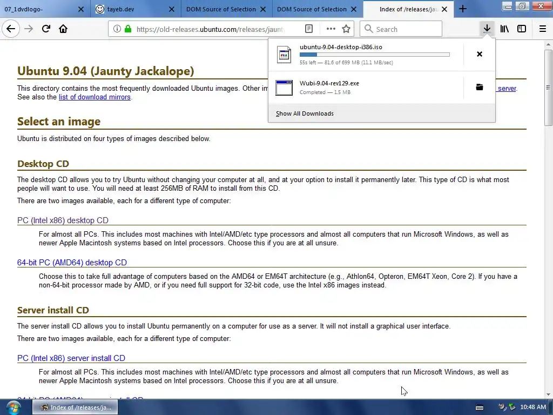
Task: Click the partially hidden server link
Action: [507, 88]
